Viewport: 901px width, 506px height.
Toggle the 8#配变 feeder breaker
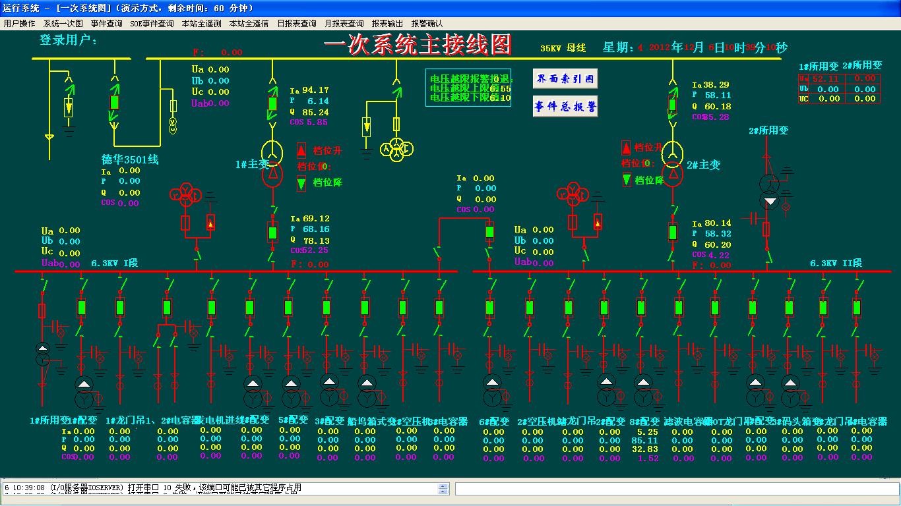[641, 308]
